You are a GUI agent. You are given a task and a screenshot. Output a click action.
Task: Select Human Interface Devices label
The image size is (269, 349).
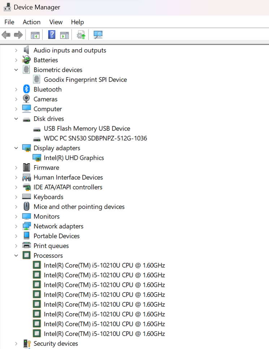pos(68,177)
